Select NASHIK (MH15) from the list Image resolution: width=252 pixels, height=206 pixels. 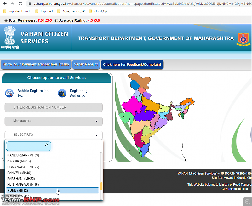point(52,161)
